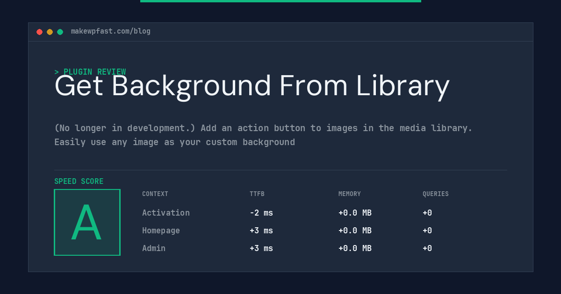Select the Activation row label

166,213
